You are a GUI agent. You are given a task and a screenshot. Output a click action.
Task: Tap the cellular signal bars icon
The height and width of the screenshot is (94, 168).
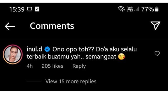coord(137,9)
